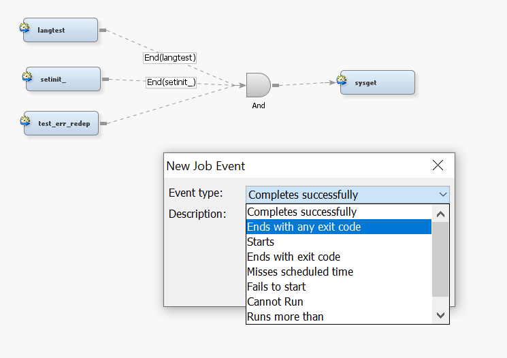507x358 pixels.
Task: Choose the 'Starts' event type option
Action: tap(261, 242)
